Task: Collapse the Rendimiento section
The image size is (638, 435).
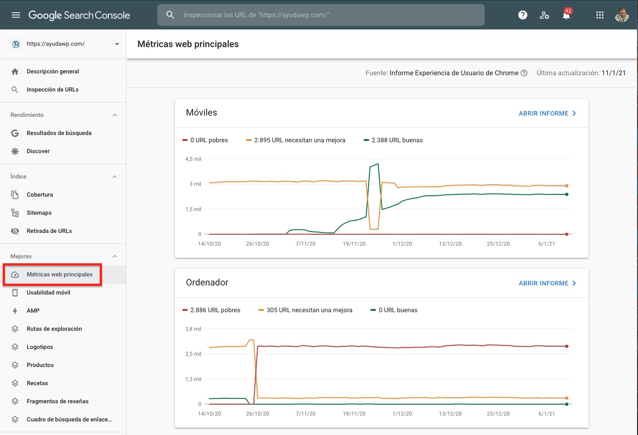Action: 115,115
